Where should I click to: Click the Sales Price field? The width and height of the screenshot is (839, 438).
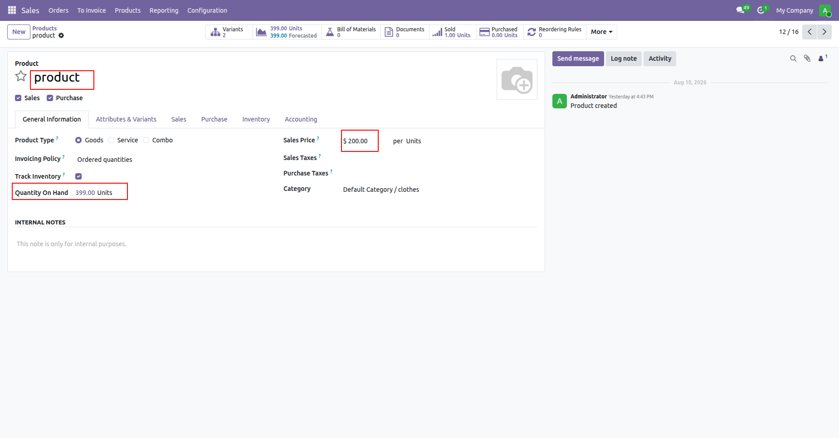pos(360,141)
